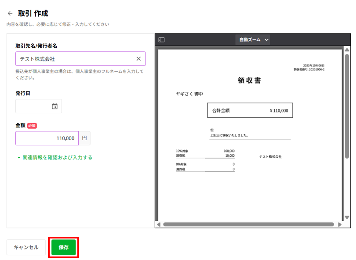Click the 100,000 value for 10%対象

(229, 151)
